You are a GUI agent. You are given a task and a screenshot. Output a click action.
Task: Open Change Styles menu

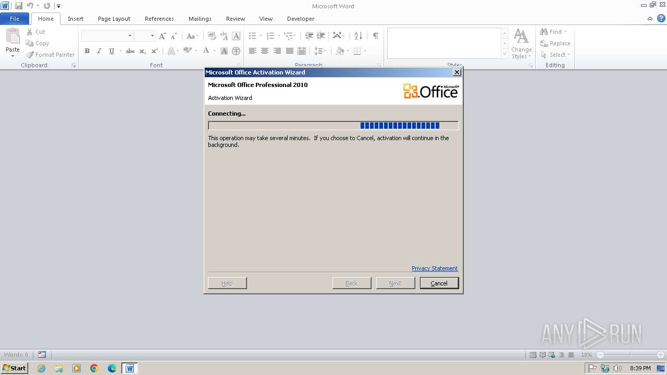coord(521,44)
